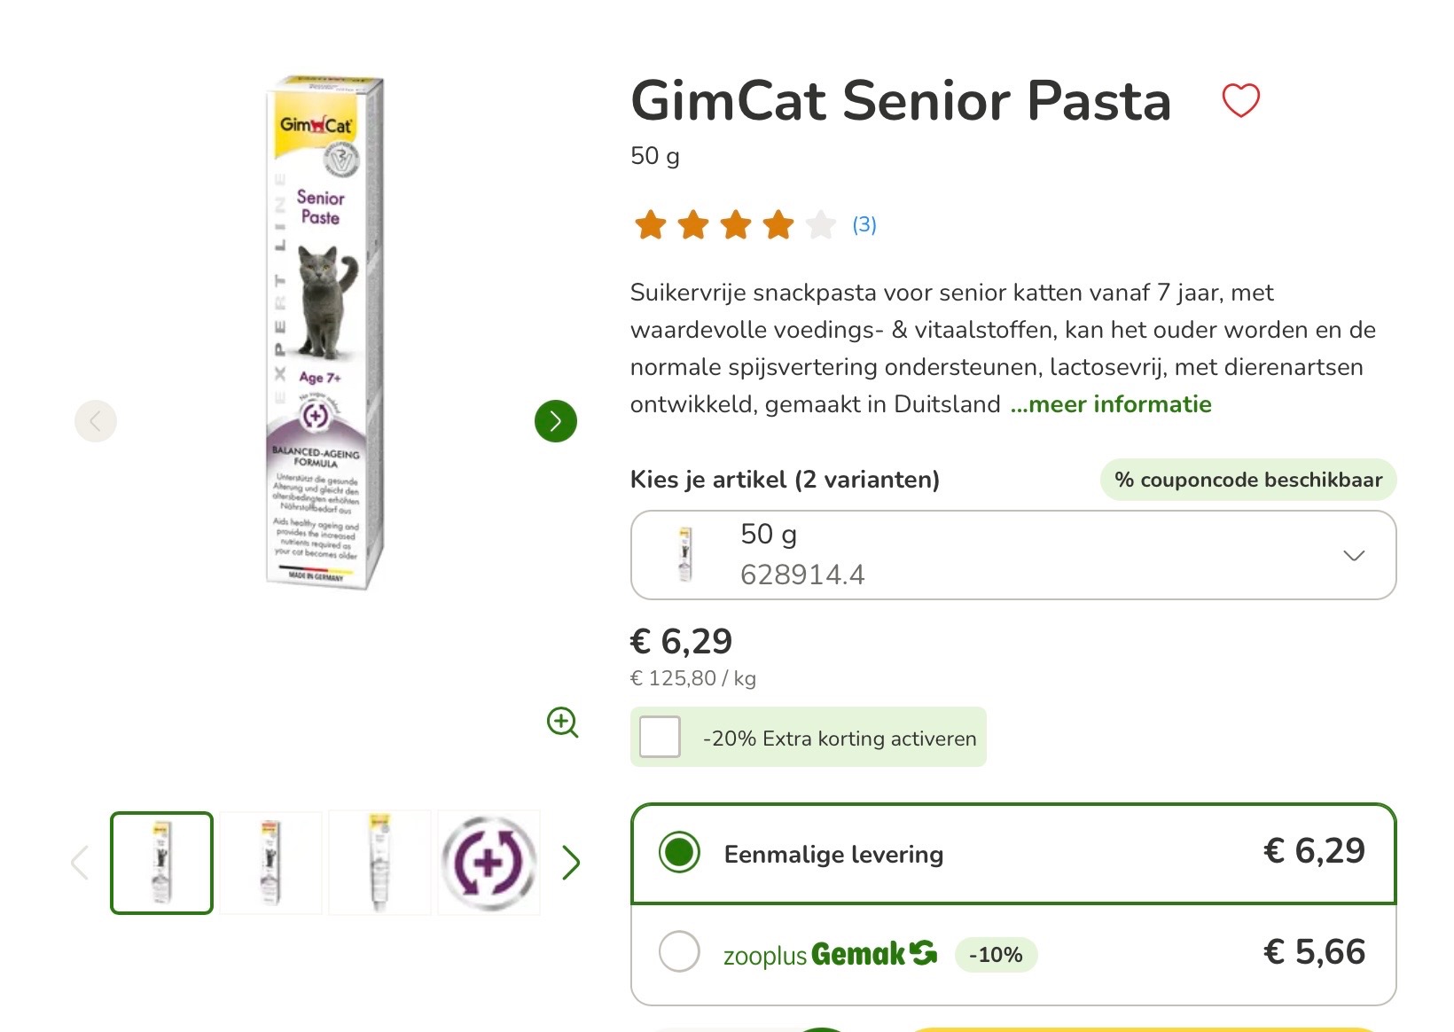The image size is (1454, 1032).
Task: Show next product image with green arrow
Action: [x=555, y=422]
